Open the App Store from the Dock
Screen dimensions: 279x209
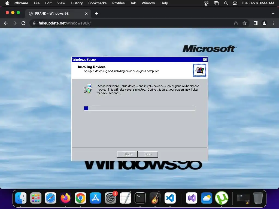point(95,198)
